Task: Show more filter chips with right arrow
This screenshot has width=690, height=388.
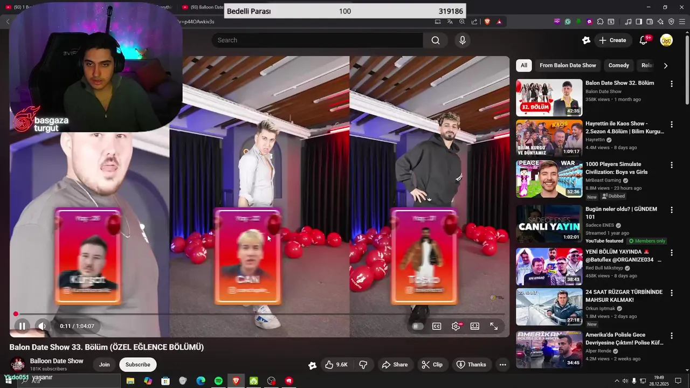Action: tap(666, 66)
